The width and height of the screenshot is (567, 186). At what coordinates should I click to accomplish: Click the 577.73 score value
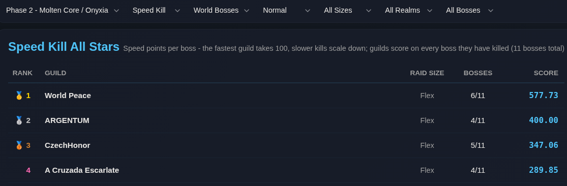click(544, 96)
